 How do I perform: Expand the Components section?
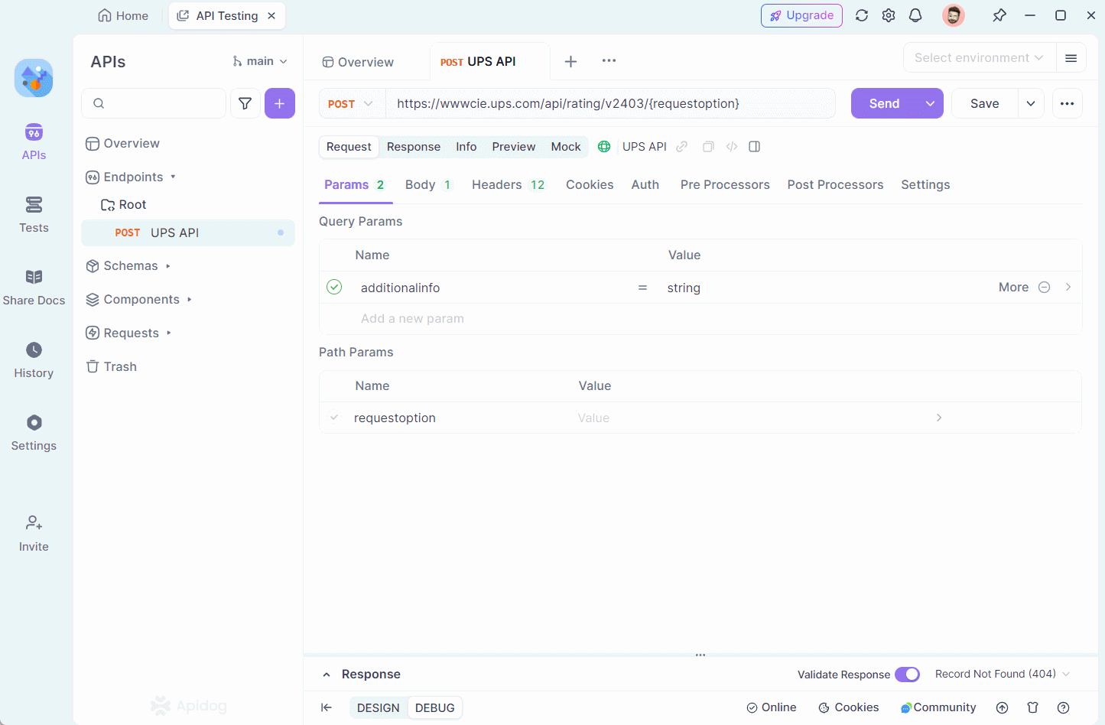click(x=190, y=300)
